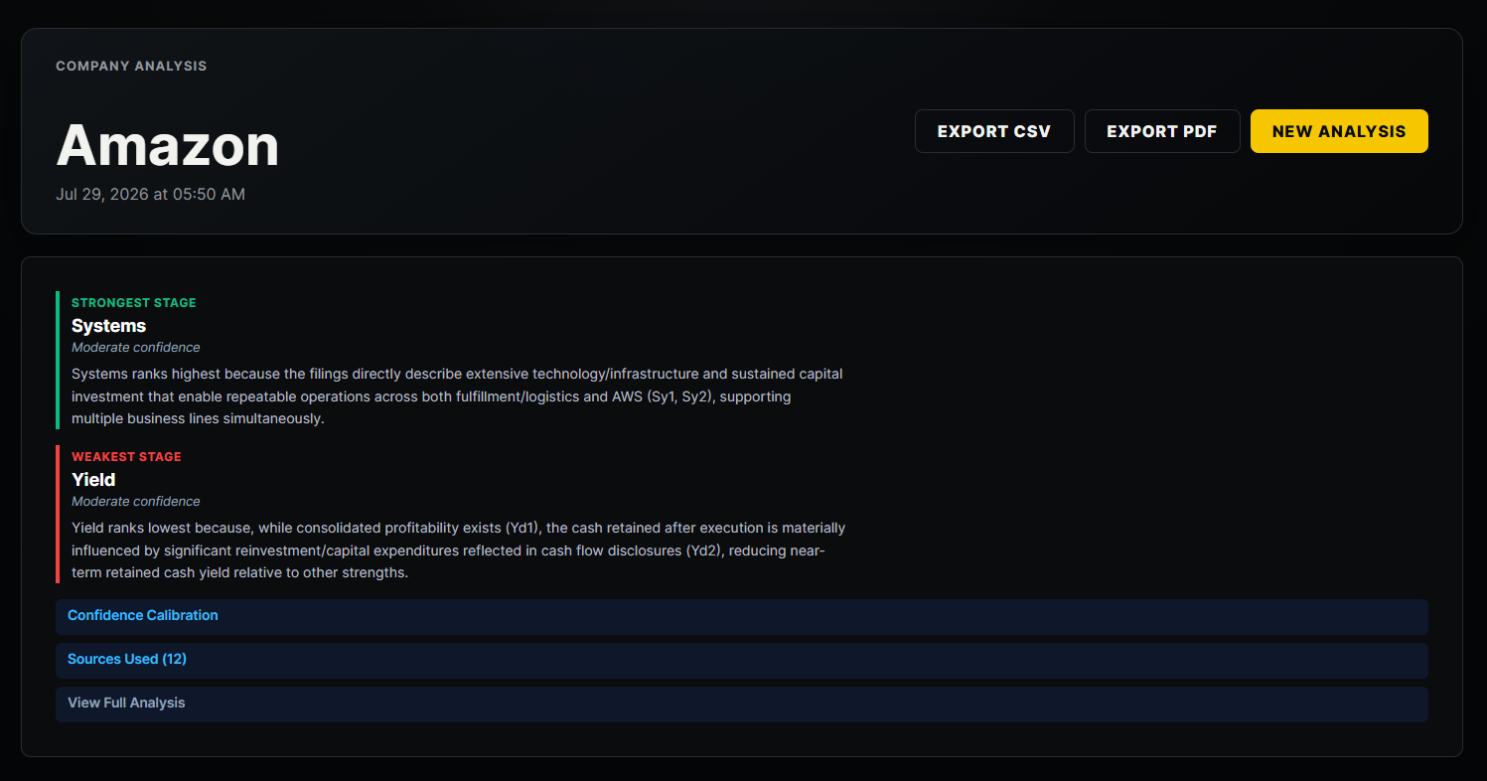Select the Systems stage title
Image resolution: width=1487 pixels, height=781 pixels.
(108, 326)
